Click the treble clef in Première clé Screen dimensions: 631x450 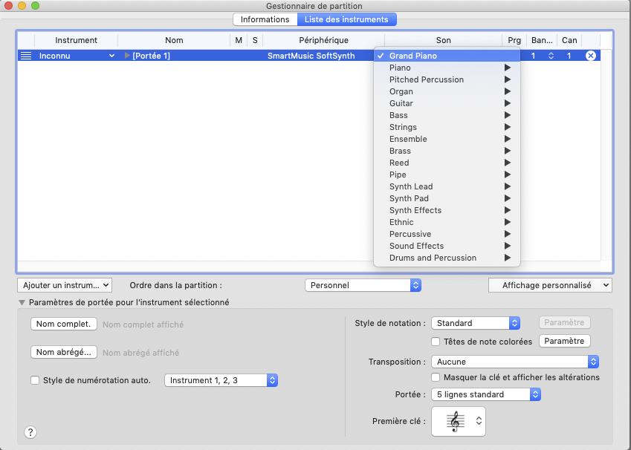click(x=455, y=421)
